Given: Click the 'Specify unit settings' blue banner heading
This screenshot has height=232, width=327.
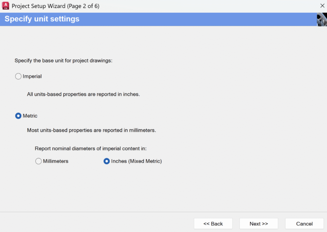Looking at the screenshot, I should 42,19.
